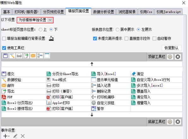The image size is (188, 139).
Task: Close the 模板Web属性 dialog
Action: [x=184, y=3]
